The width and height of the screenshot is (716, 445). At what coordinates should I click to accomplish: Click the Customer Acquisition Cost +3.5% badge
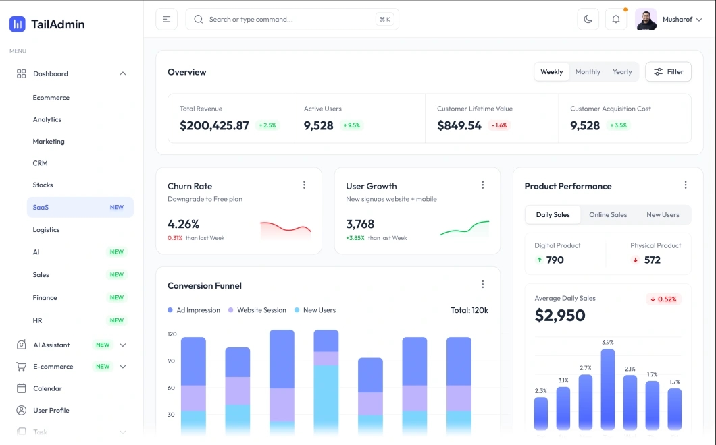pyautogui.click(x=618, y=125)
